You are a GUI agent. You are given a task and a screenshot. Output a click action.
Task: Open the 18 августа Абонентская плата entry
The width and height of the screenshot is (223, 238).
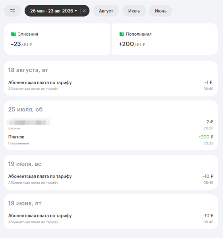pyautogui.click(x=111, y=85)
